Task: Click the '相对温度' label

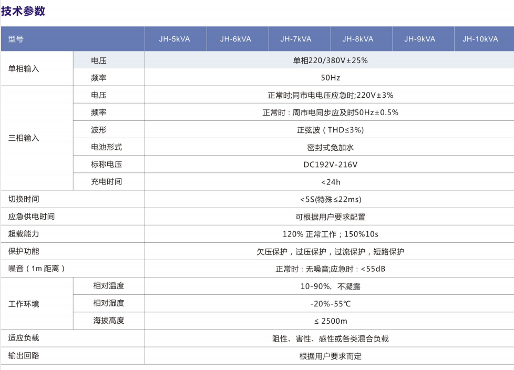Action: 109,286
